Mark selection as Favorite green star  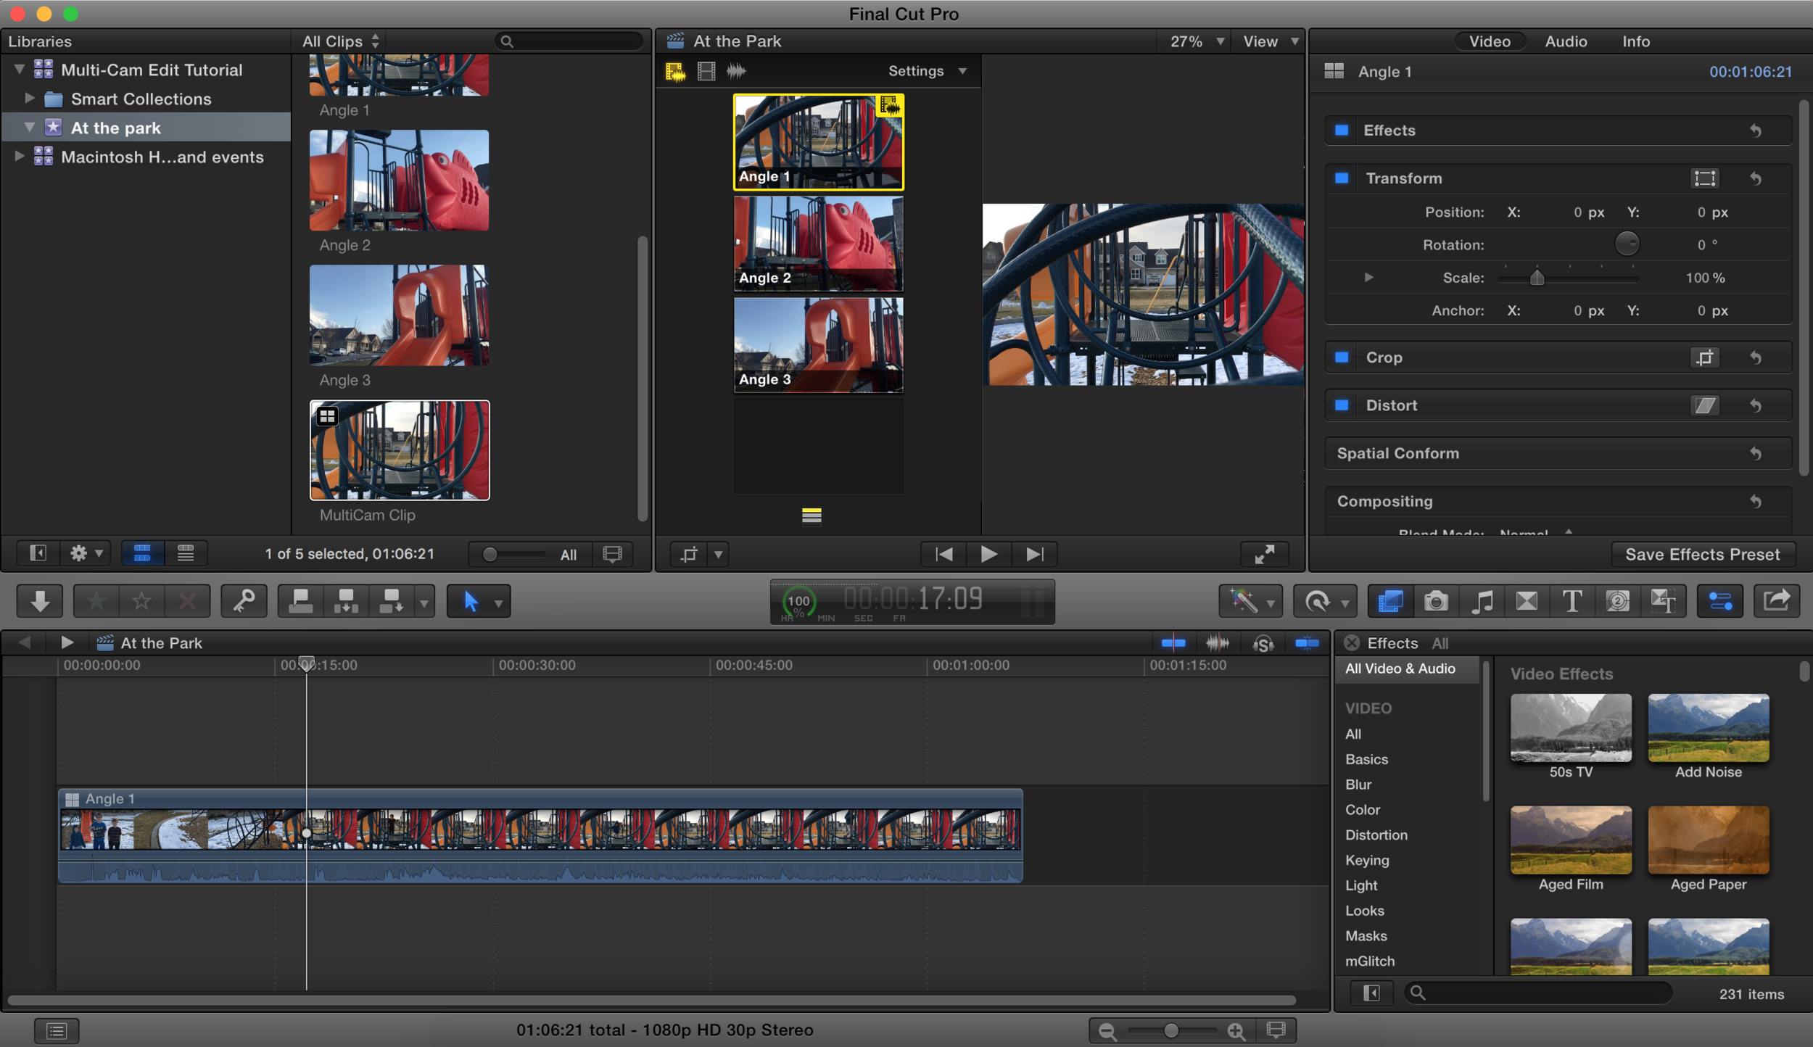[96, 601]
